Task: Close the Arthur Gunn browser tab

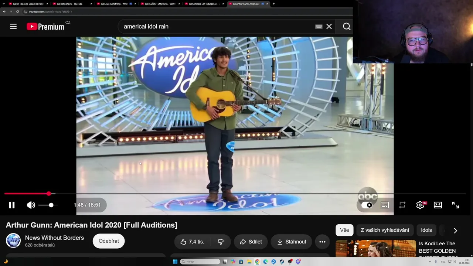Action: pos(267,4)
